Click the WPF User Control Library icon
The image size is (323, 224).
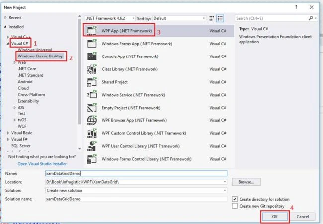tap(92, 146)
